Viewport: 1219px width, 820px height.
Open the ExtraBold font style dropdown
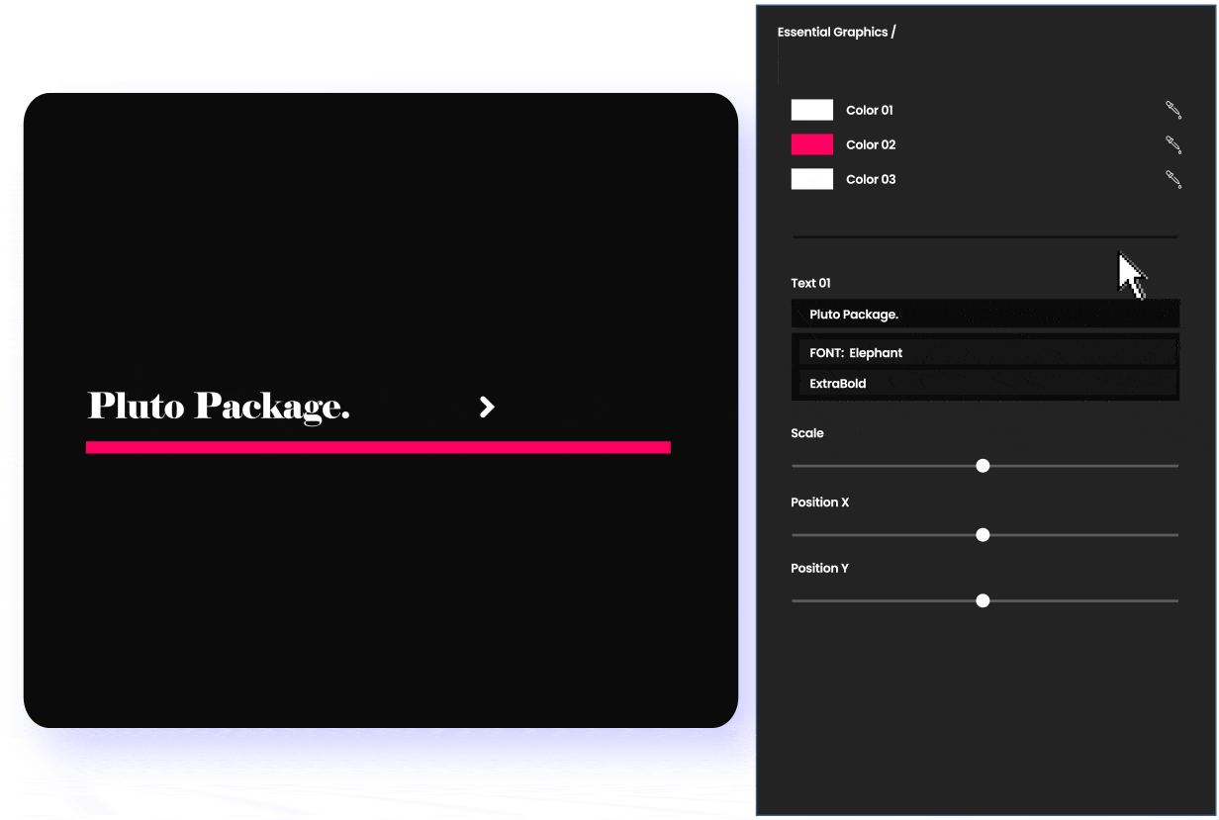pyautogui.click(x=985, y=384)
